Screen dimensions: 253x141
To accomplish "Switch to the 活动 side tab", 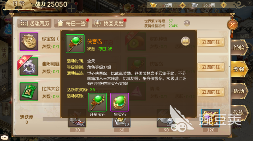I will (x=239, y=91).
